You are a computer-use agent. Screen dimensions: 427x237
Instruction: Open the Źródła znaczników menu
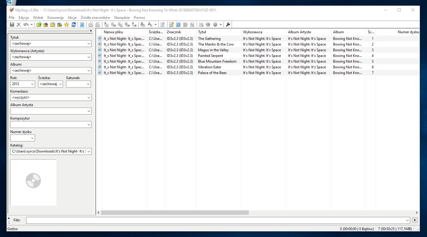point(95,18)
